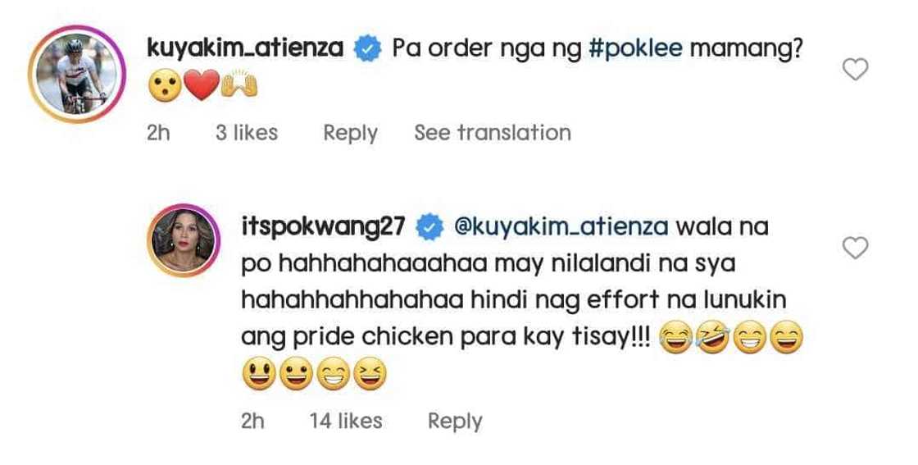Click the 2h timestamp under itspokwang27's reply

tap(253, 422)
